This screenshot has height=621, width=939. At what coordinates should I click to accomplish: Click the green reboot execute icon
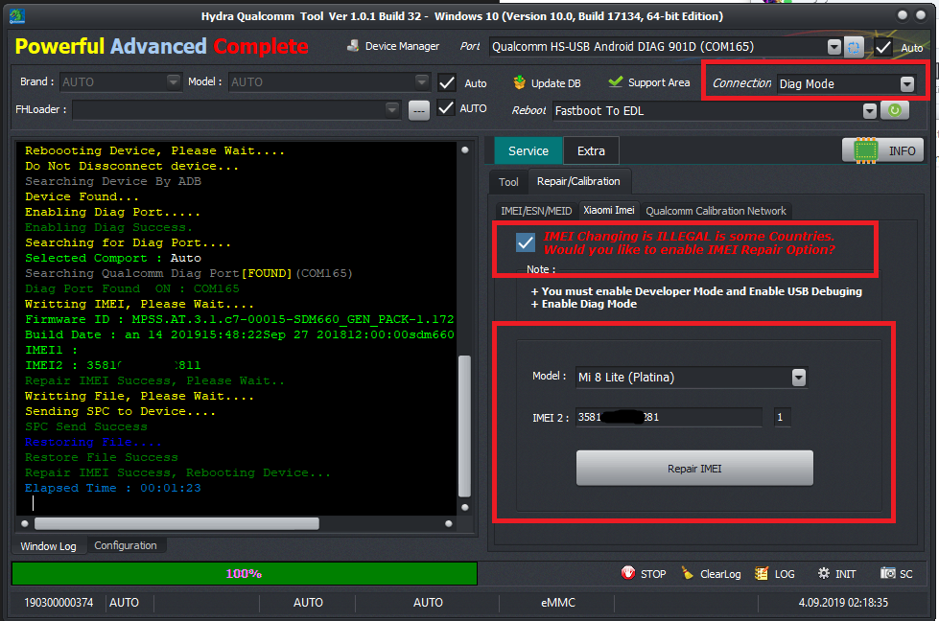click(x=895, y=110)
